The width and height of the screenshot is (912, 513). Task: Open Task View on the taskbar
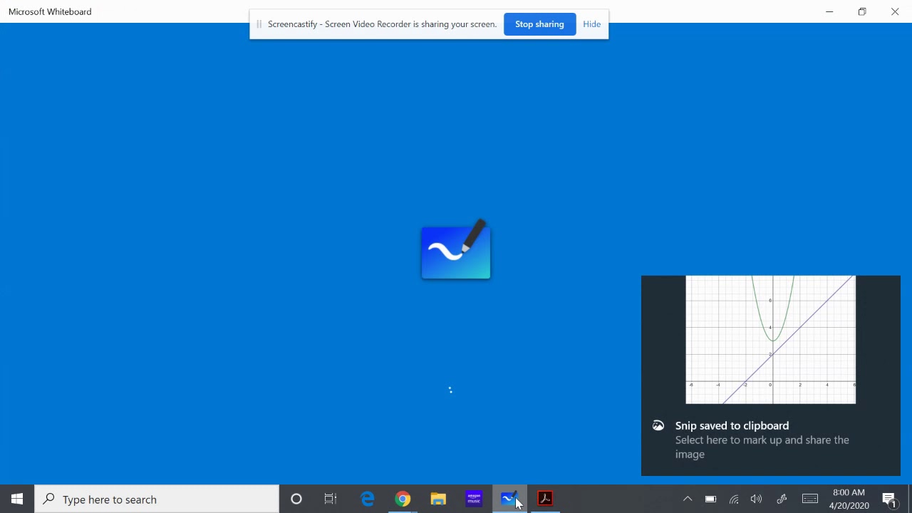(331, 499)
